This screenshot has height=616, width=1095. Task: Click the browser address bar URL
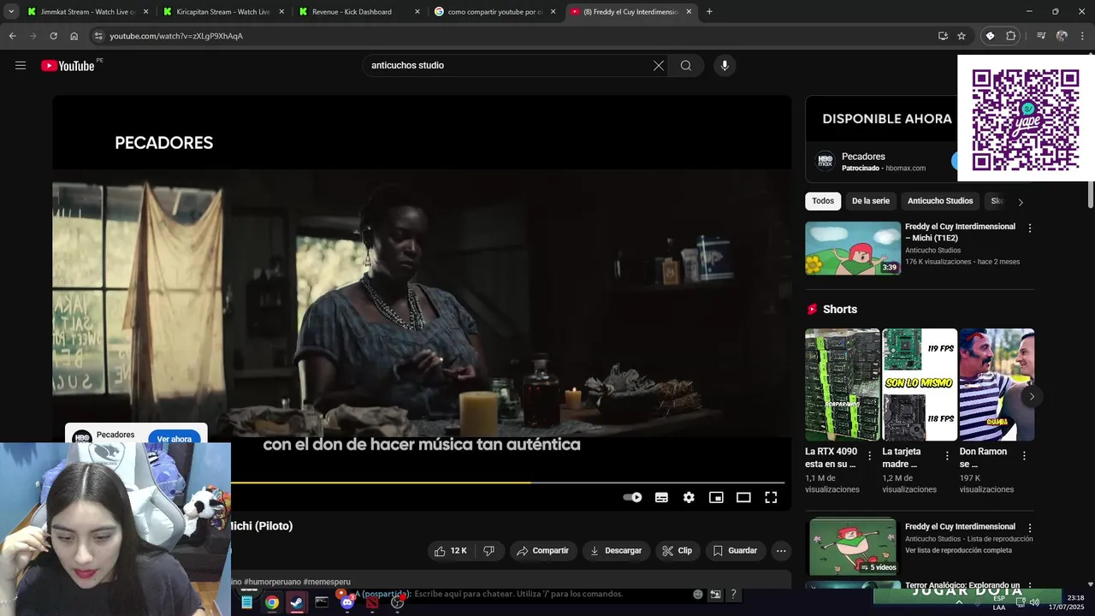point(176,36)
